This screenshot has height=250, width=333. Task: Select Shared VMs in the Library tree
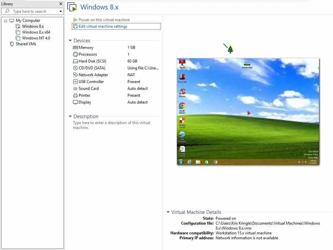pos(26,44)
